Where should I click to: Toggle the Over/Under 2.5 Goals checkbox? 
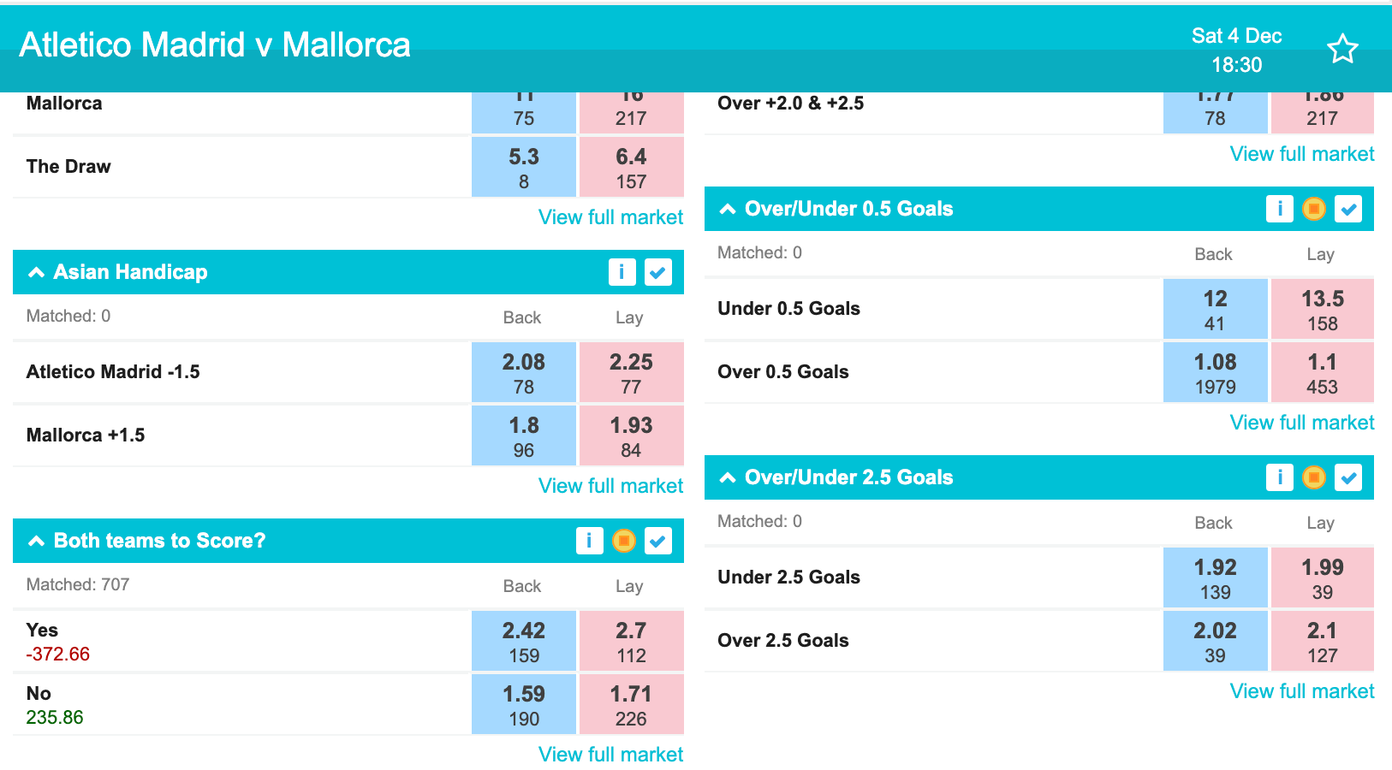coord(1348,477)
